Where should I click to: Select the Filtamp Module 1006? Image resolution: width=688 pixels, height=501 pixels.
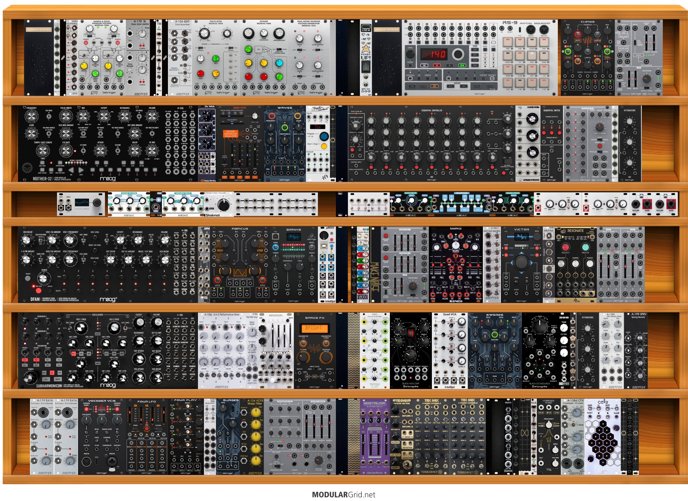(x=264, y=58)
